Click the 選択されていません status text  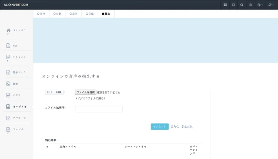point(108,92)
